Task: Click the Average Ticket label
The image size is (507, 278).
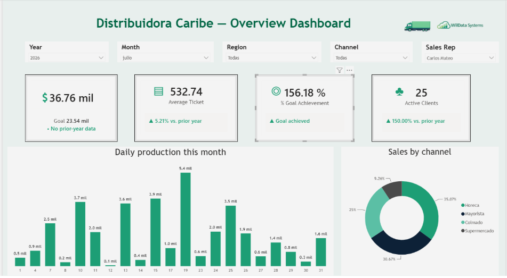Action: [x=186, y=102]
